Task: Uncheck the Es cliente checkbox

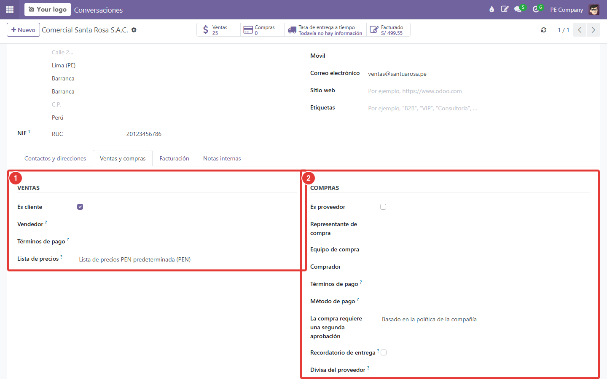Action: pos(80,207)
